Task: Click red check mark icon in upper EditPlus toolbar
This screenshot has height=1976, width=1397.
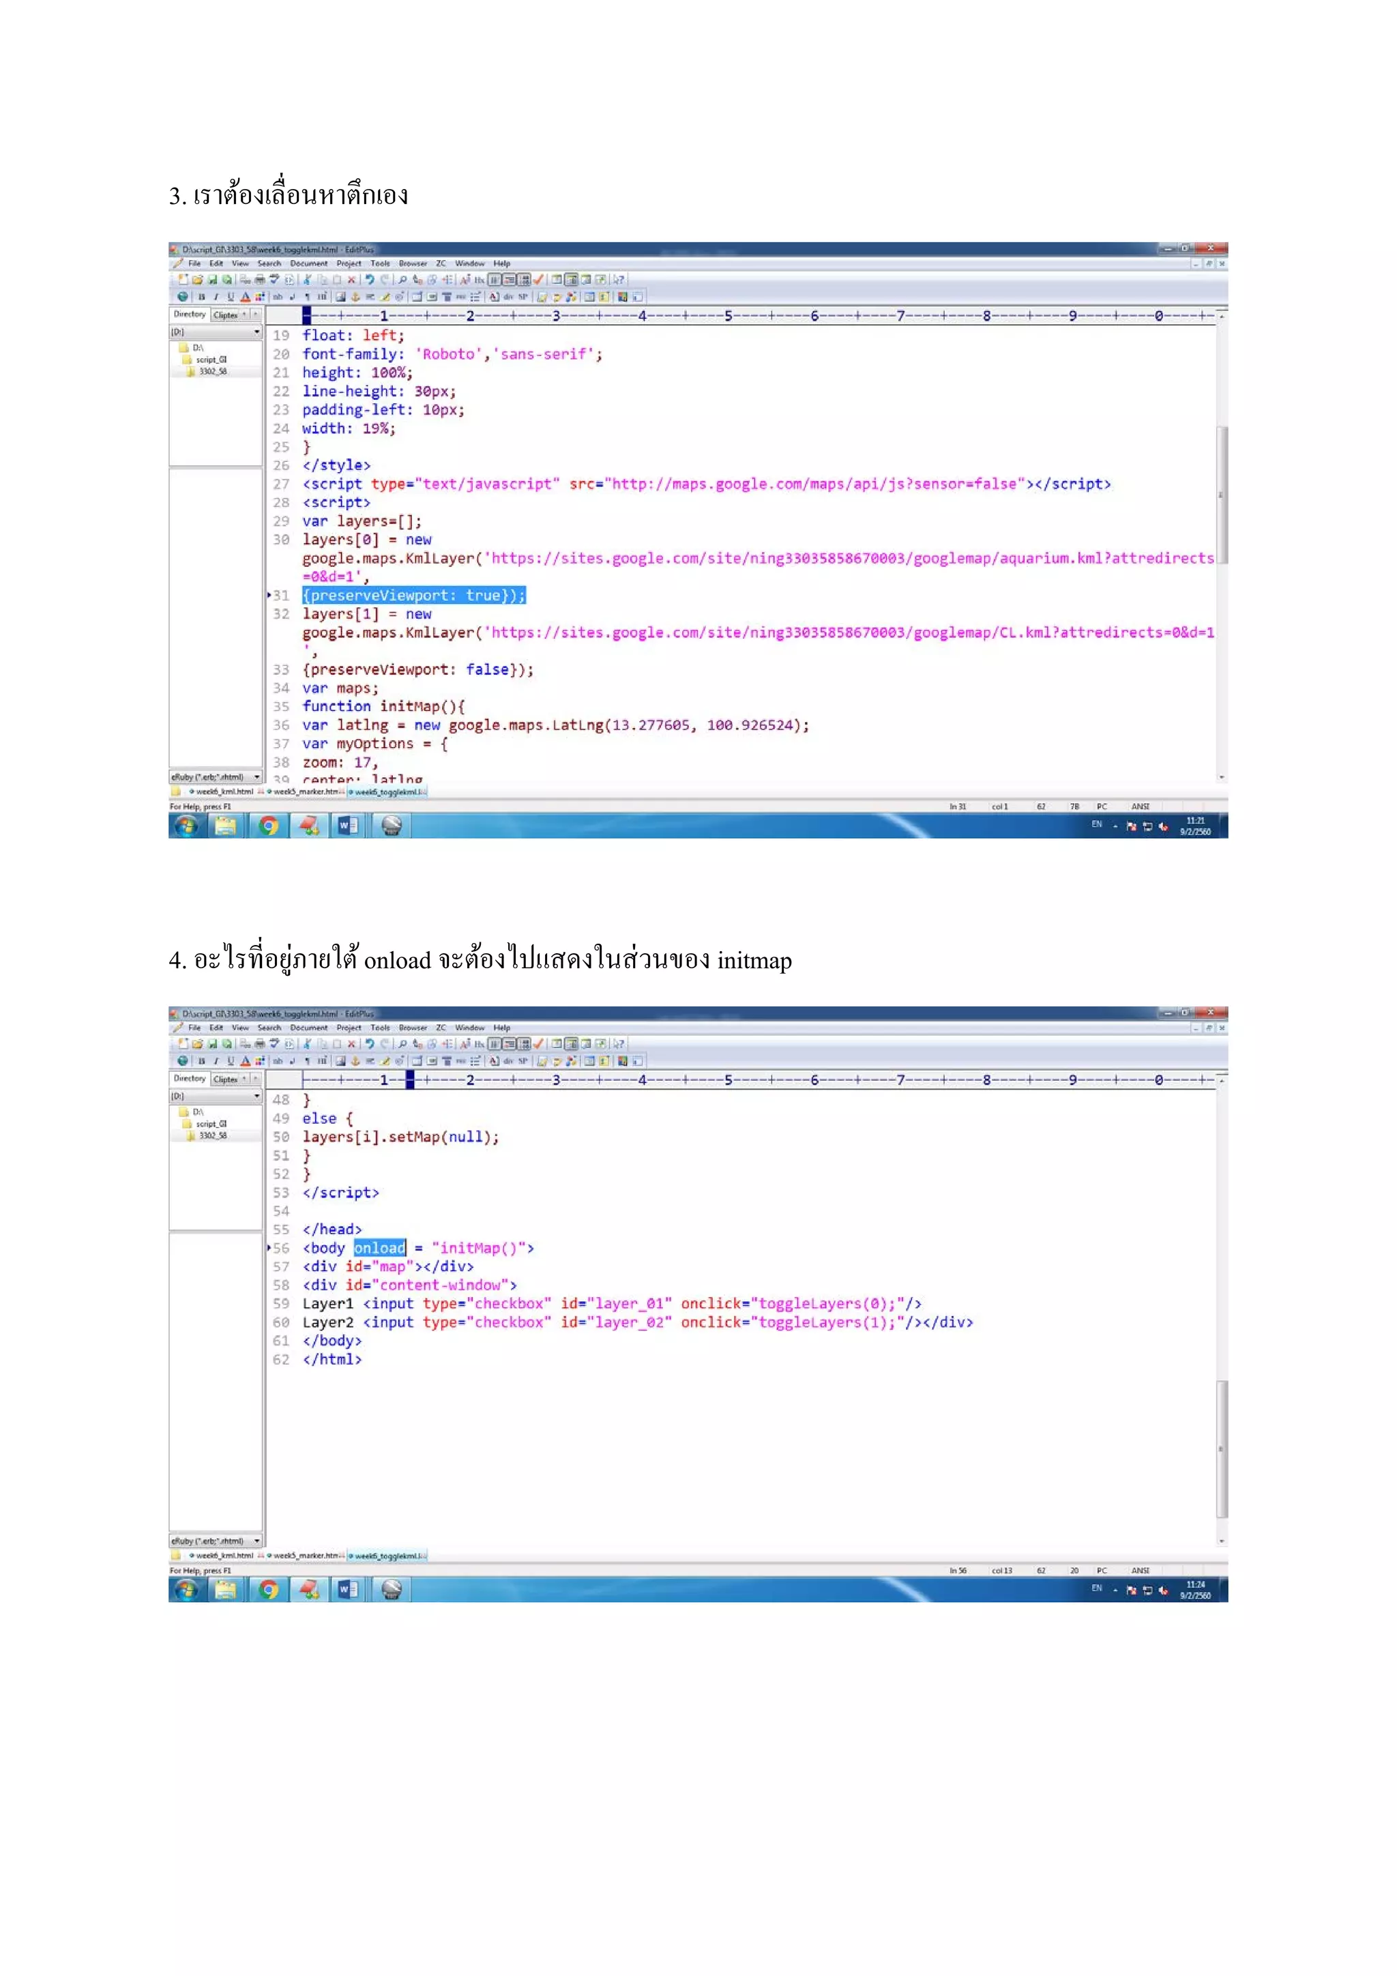Action: (x=538, y=280)
